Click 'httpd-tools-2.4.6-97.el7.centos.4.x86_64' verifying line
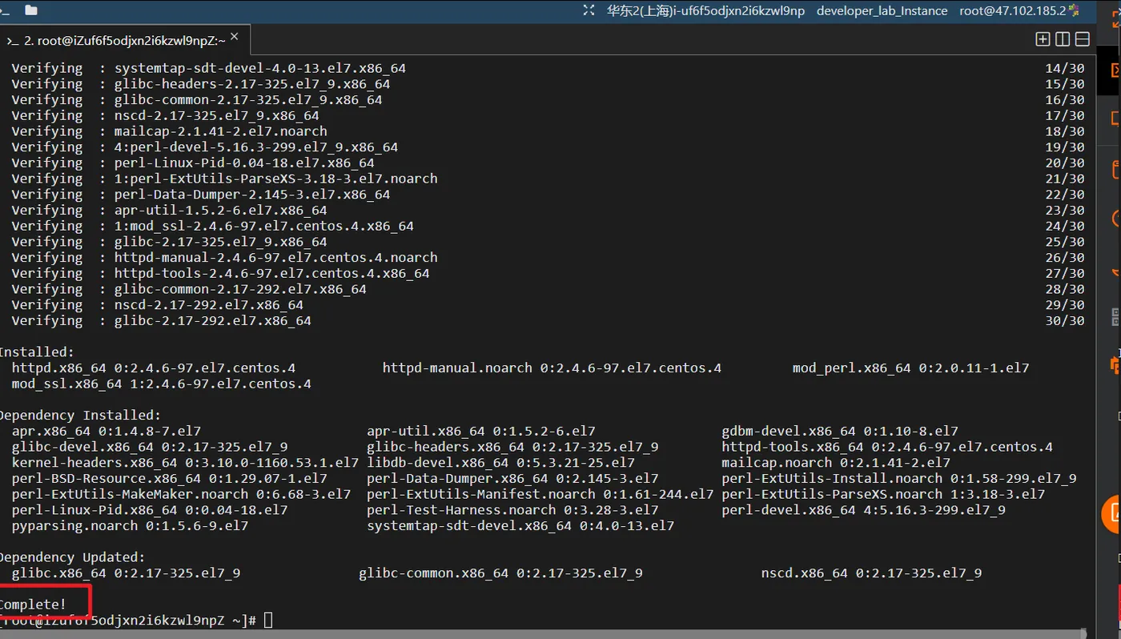Viewport: 1121px width, 639px height. (x=272, y=273)
